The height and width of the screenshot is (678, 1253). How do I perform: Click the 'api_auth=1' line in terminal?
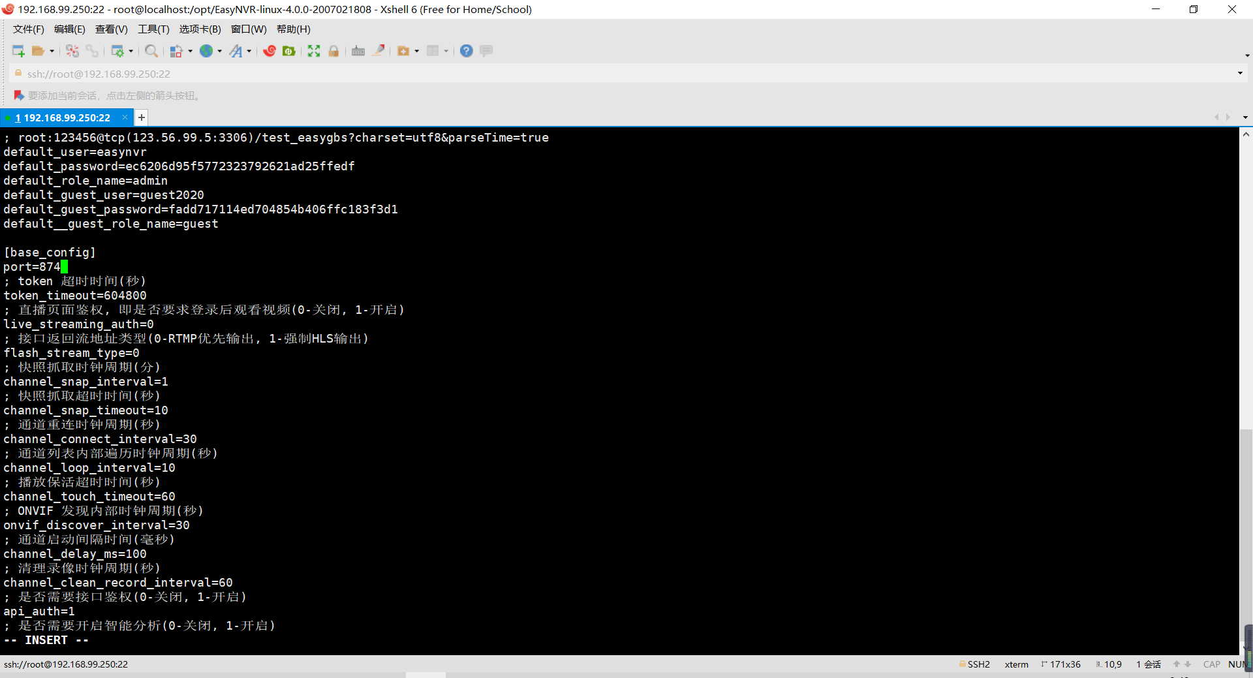(x=39, y=611)
